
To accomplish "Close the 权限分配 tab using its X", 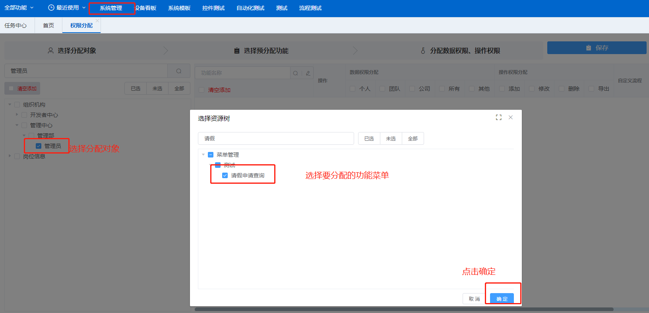I will coord(97,21).
